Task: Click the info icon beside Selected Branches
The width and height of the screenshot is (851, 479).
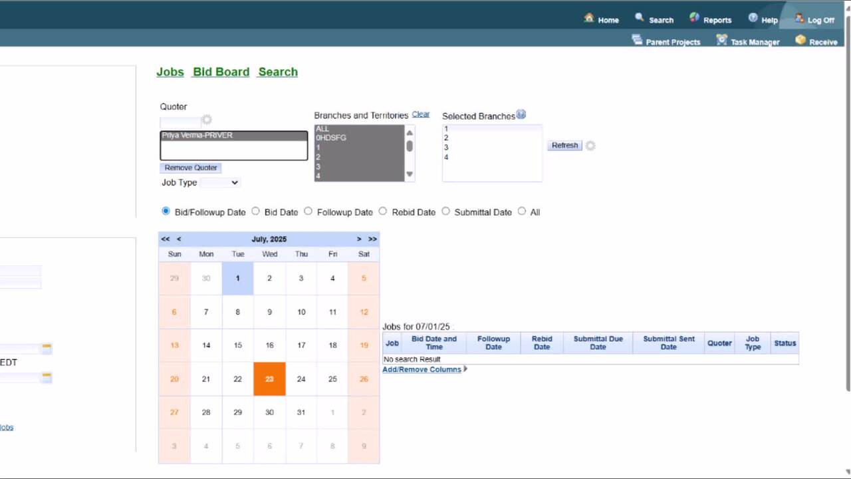Action: point(521,114)
